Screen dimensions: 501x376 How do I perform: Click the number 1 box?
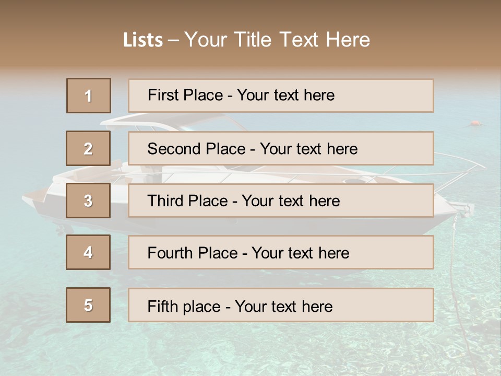[x=89, y=96]
